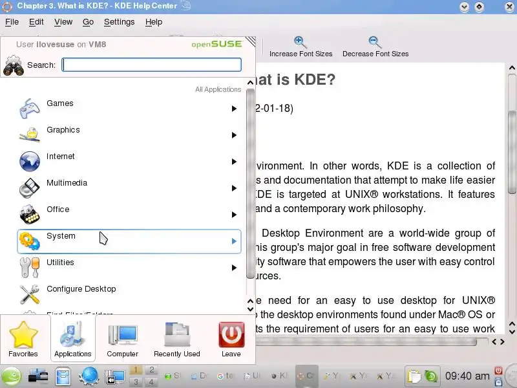The height and width of the screenshot is (388, 517).
Task: Click the launcher resize corner handle
Action: (251, 41)
